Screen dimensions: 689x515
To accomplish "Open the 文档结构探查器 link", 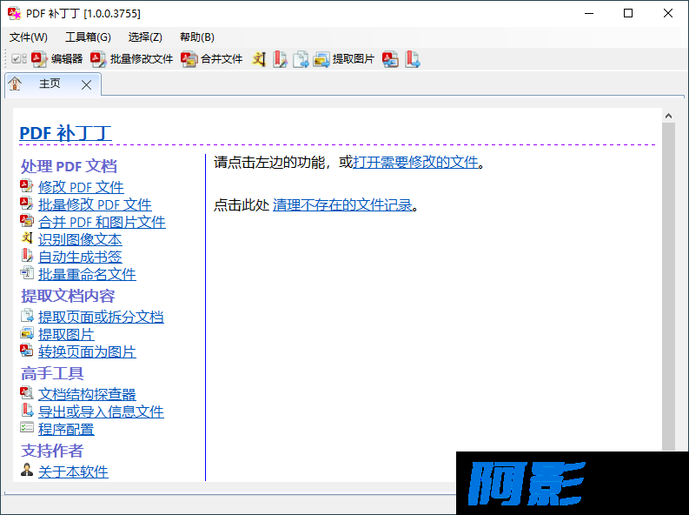I will click(x=87, y=394).
